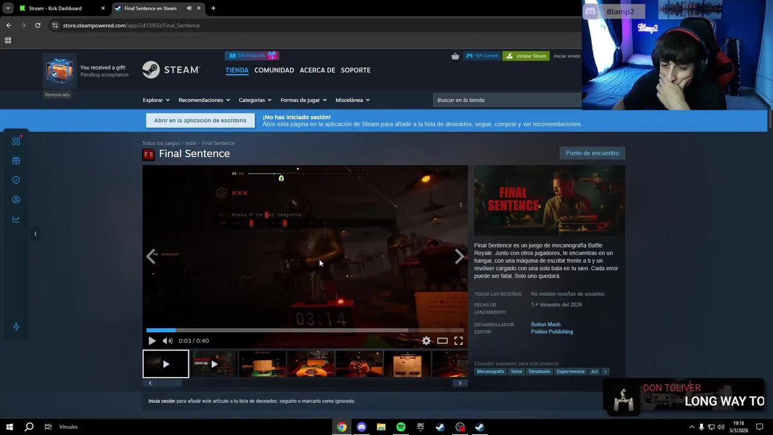Open video settings gear icon

(426, 341)
